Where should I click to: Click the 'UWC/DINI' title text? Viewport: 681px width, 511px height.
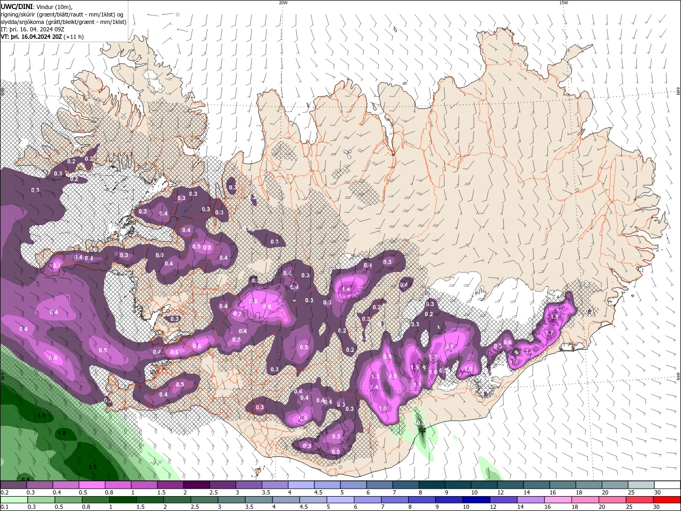(17, 6)
